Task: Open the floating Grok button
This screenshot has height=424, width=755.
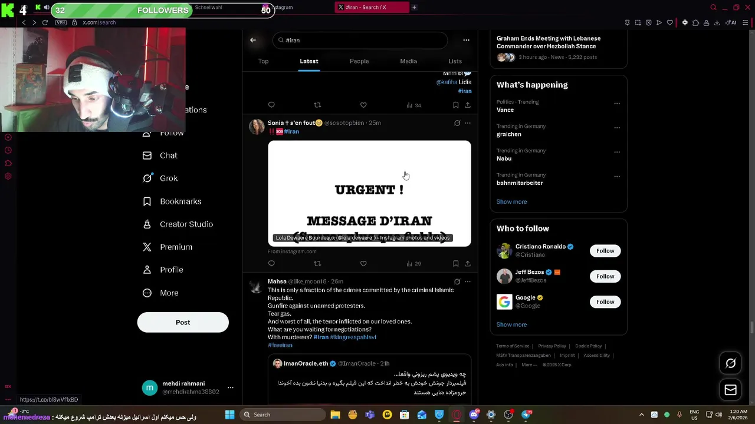Action: coord(730,363)
